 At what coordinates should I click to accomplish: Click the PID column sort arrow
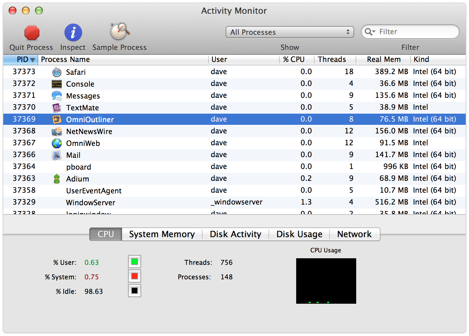coord(33,59)
